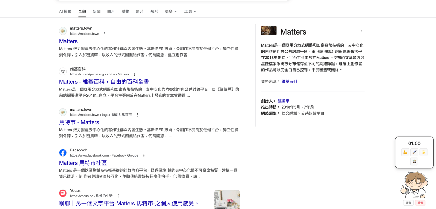The width and height of the screenshot is (436, 209).
Task: Click the zh.wikipedia.org breadcrumb URL
Action: (99, 74)
